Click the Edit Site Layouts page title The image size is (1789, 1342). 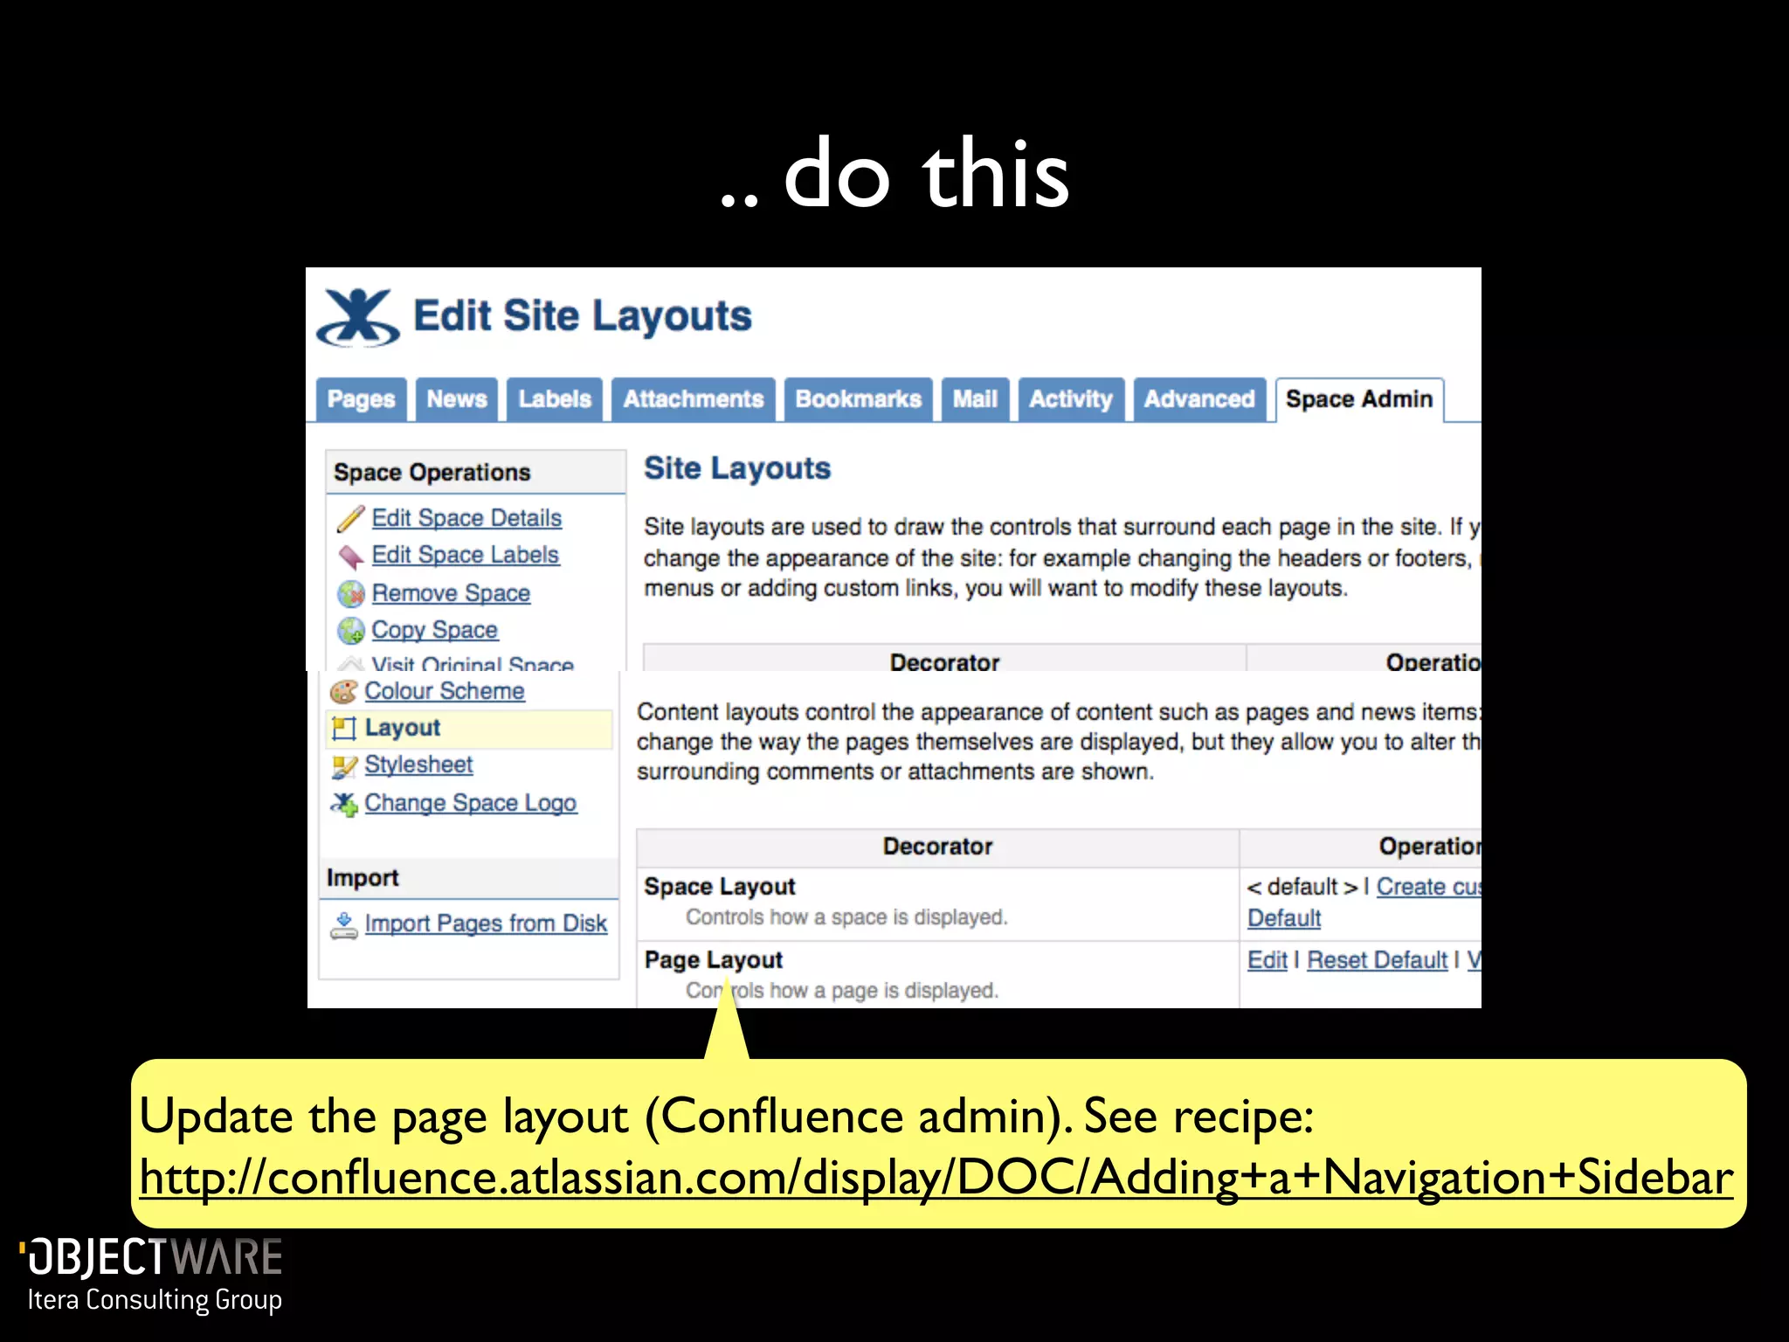coord(582,316)
